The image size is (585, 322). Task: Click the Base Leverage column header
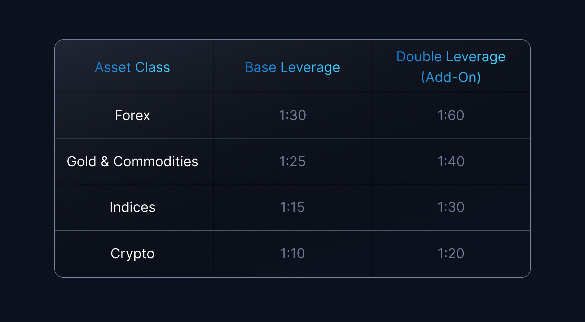pyautogui.click(x=292, y=67)
